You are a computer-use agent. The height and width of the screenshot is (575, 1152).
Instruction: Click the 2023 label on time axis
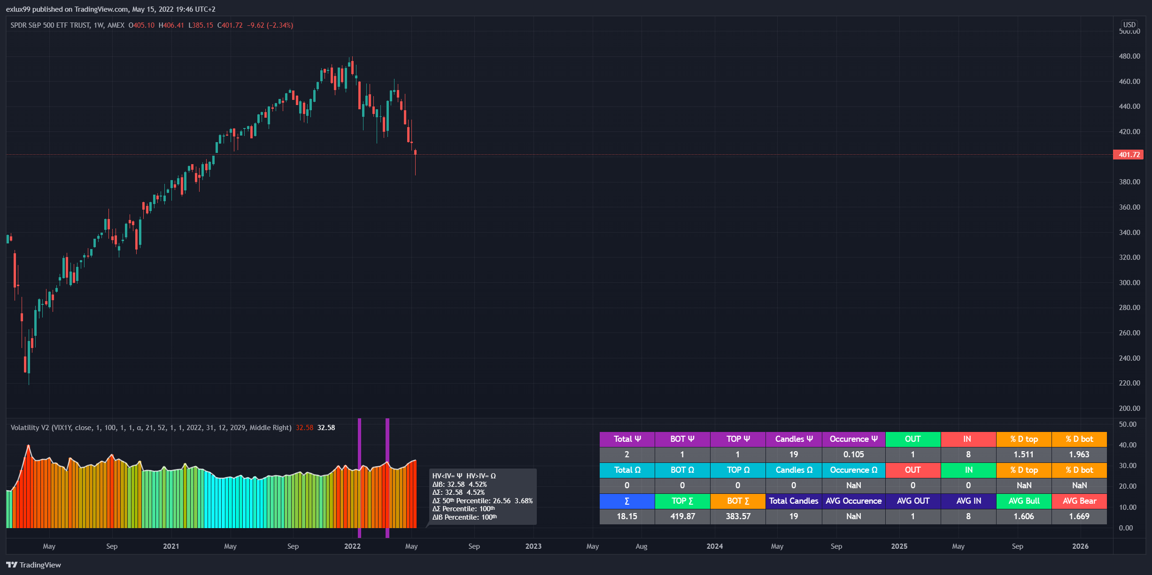pyautogui.click(x=533, y=546)
